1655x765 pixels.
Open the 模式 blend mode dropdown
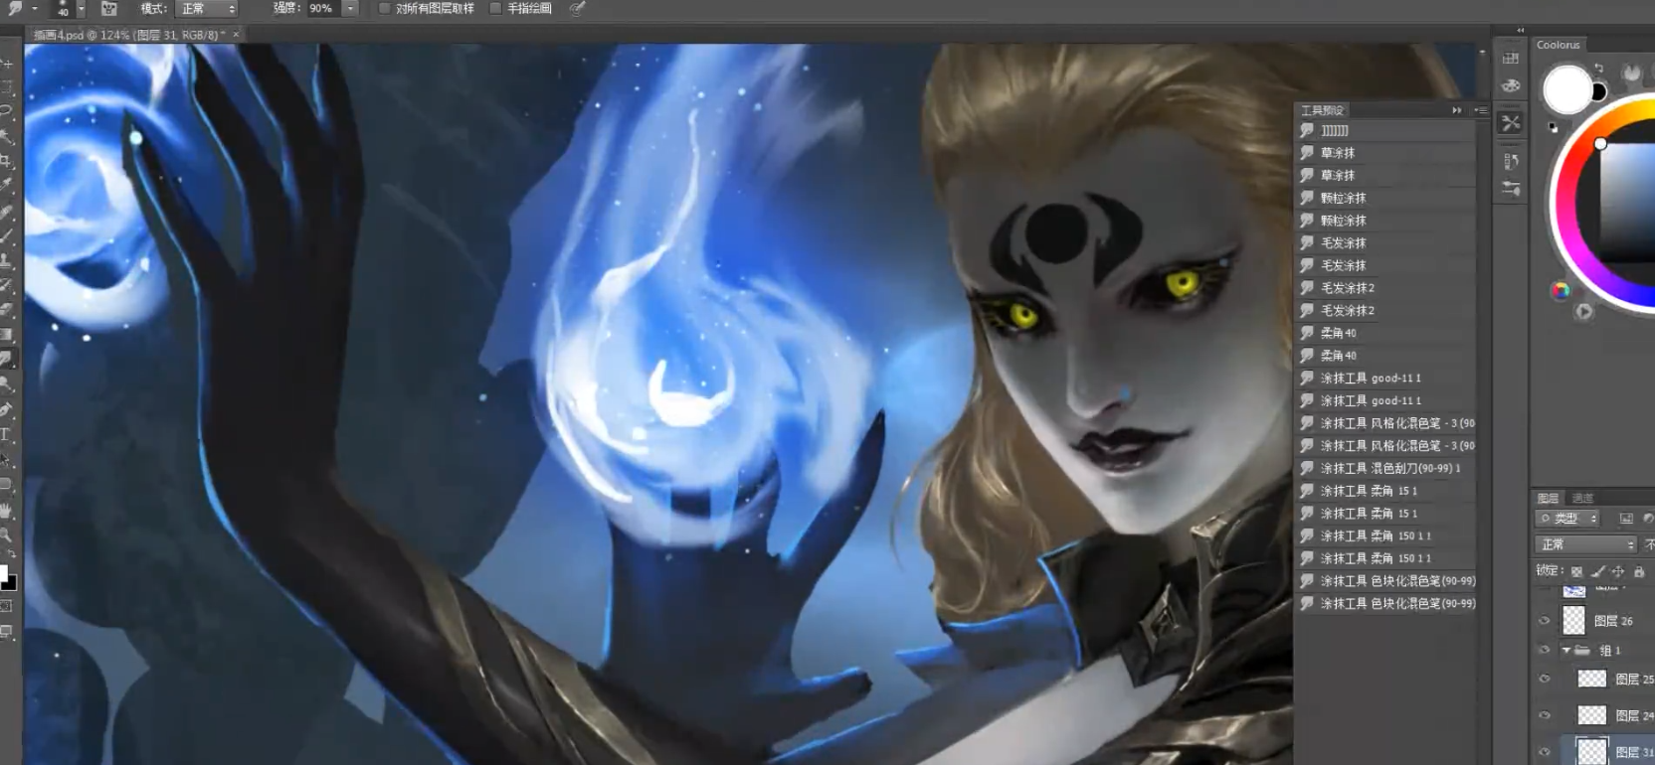click(208, 8)
